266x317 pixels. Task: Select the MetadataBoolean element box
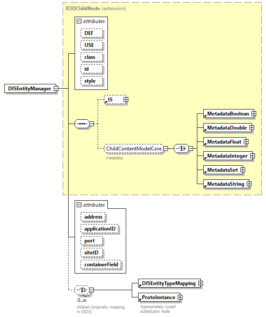click(x=228, y=114)
